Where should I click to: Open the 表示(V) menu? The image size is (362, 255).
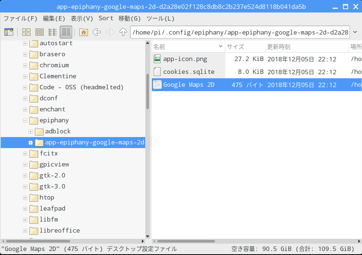[82, 18]
